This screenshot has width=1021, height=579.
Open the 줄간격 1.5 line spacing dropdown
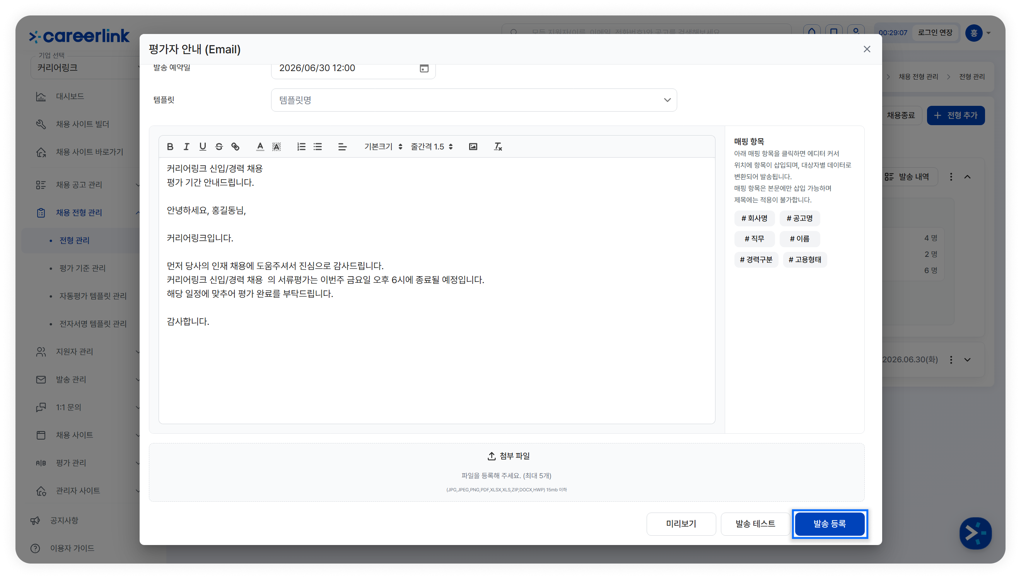pyautogui.click(x=432, y=147)
